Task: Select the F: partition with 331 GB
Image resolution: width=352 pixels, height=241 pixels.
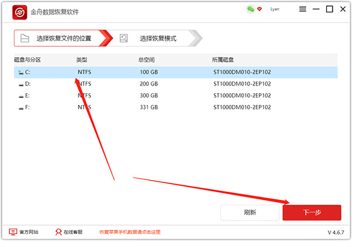Action: coord(176,107)
